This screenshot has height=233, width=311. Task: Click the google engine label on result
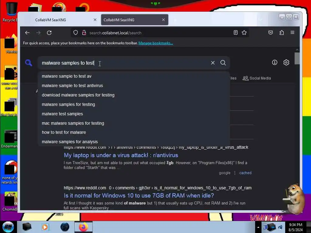[x=225, y=173]
